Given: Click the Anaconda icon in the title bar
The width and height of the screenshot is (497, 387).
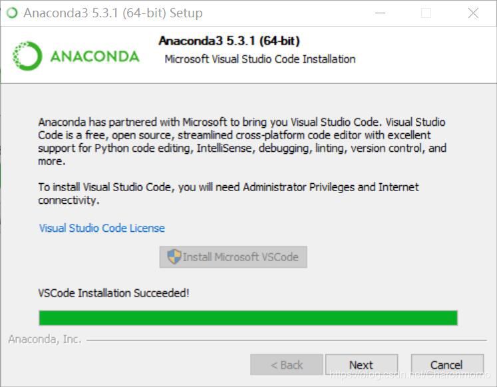Looking at the screenshot, I should (12, 13).
